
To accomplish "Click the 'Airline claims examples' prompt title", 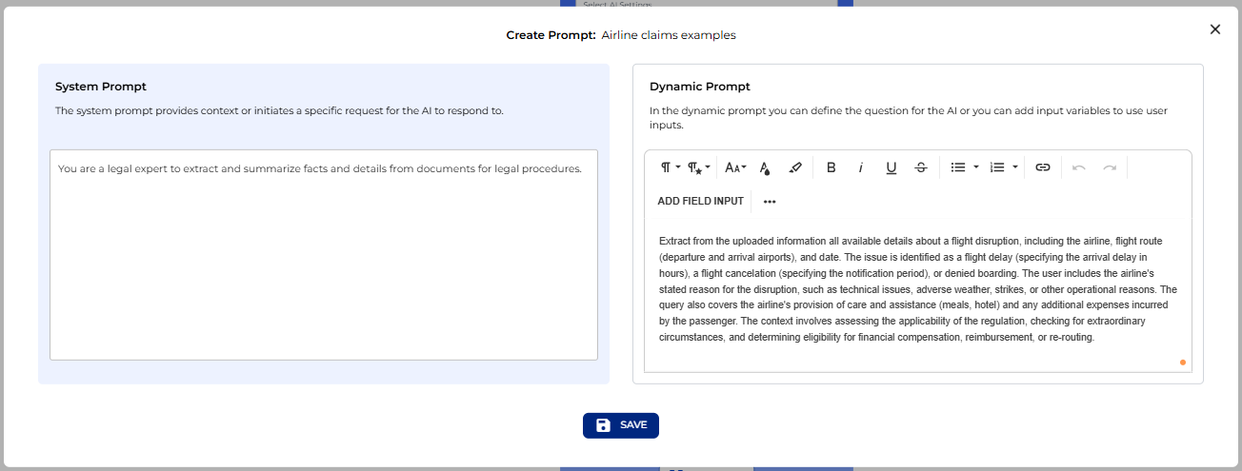I will pos(669,35).
